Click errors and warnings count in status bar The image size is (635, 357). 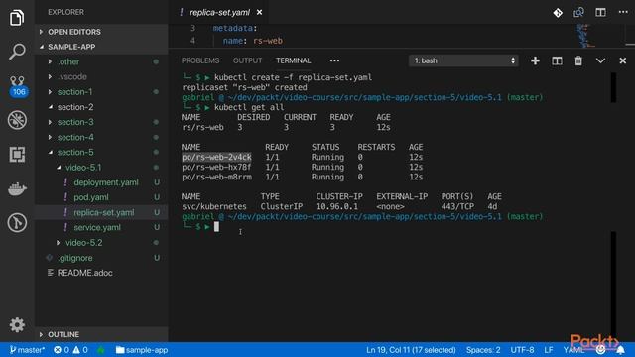[x=70, y=350]
